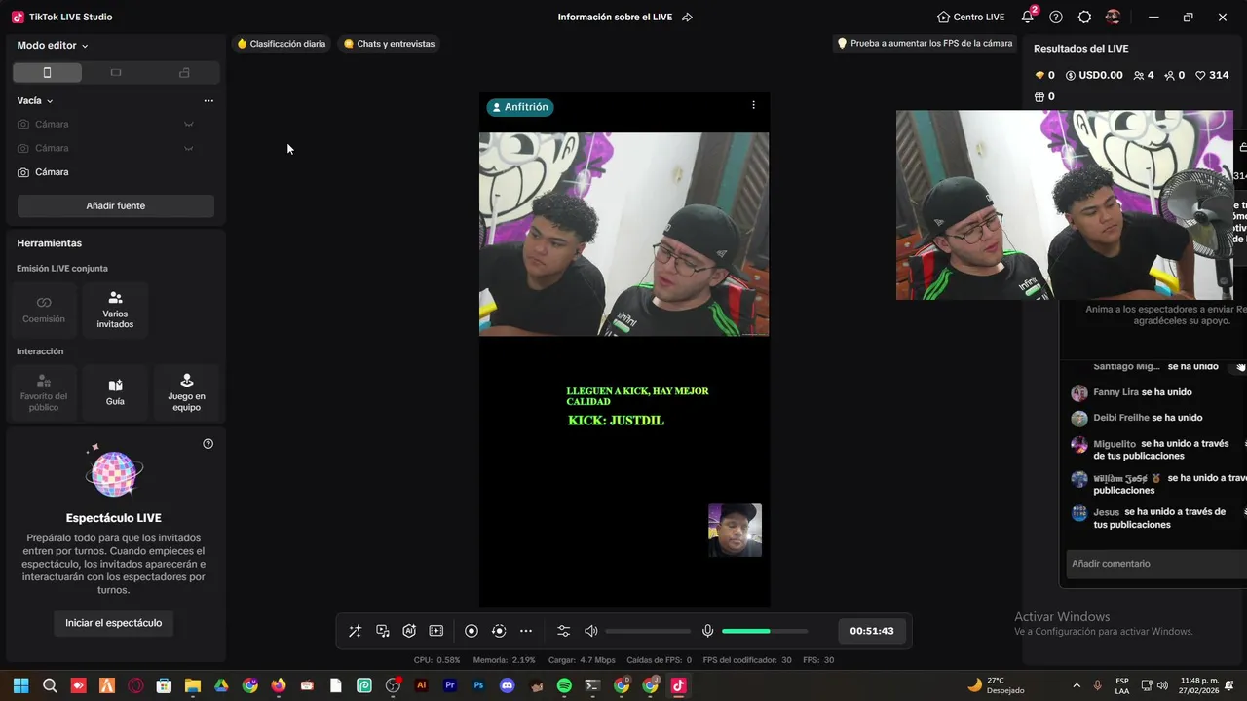The height and width of the screenshot is (701, 1247).
Task: Open Discord from the taskbar
Action: point(507,685)
